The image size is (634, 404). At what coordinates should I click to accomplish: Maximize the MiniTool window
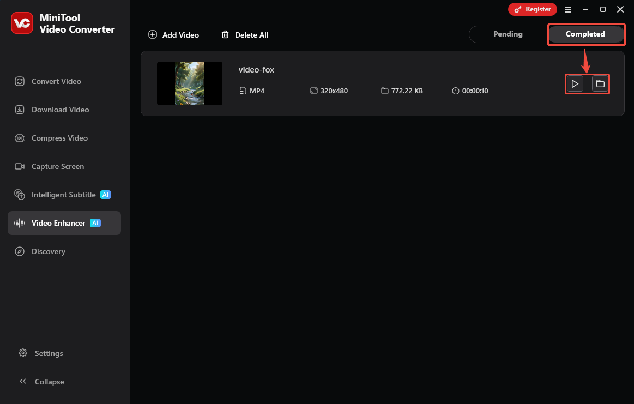point(603,9)
